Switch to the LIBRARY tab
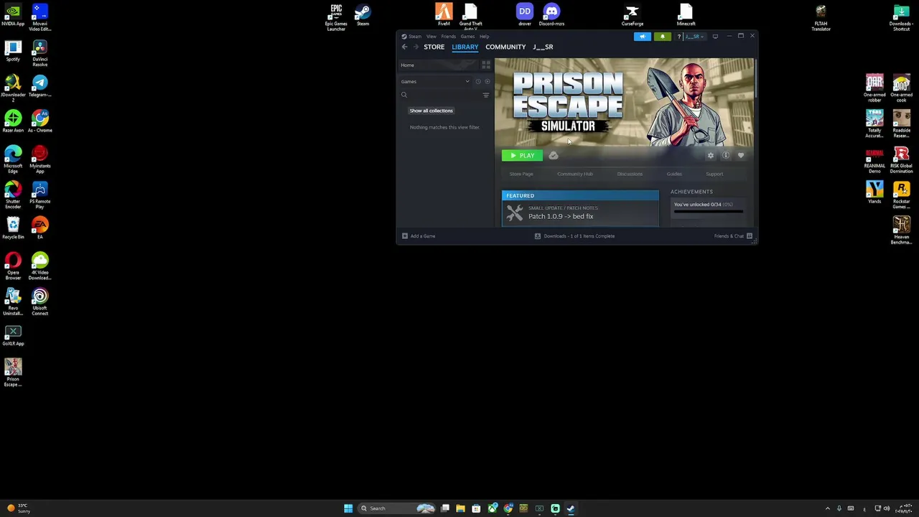 click(x=465, y=47)
